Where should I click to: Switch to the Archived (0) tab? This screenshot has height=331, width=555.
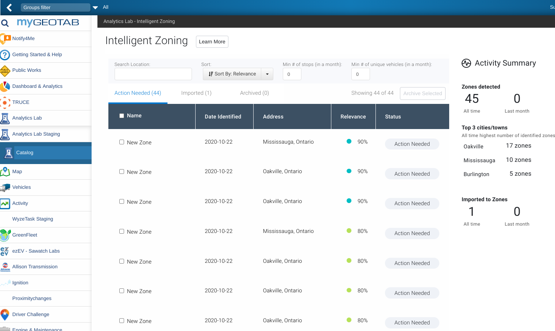[x=254, y=93]
